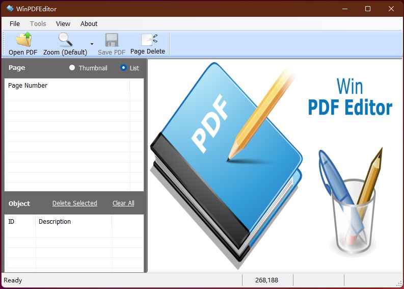Click the Description column header
Image resolution: width=404 pixels, height=289 pixels.
55,222
